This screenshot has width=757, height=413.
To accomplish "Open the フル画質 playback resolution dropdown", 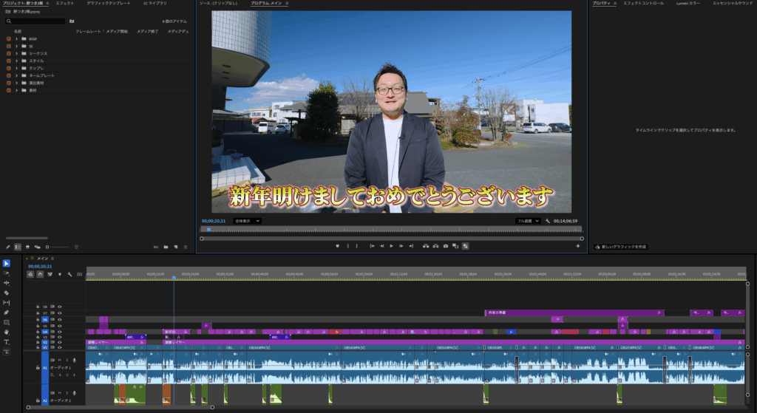I will (528, 221).
